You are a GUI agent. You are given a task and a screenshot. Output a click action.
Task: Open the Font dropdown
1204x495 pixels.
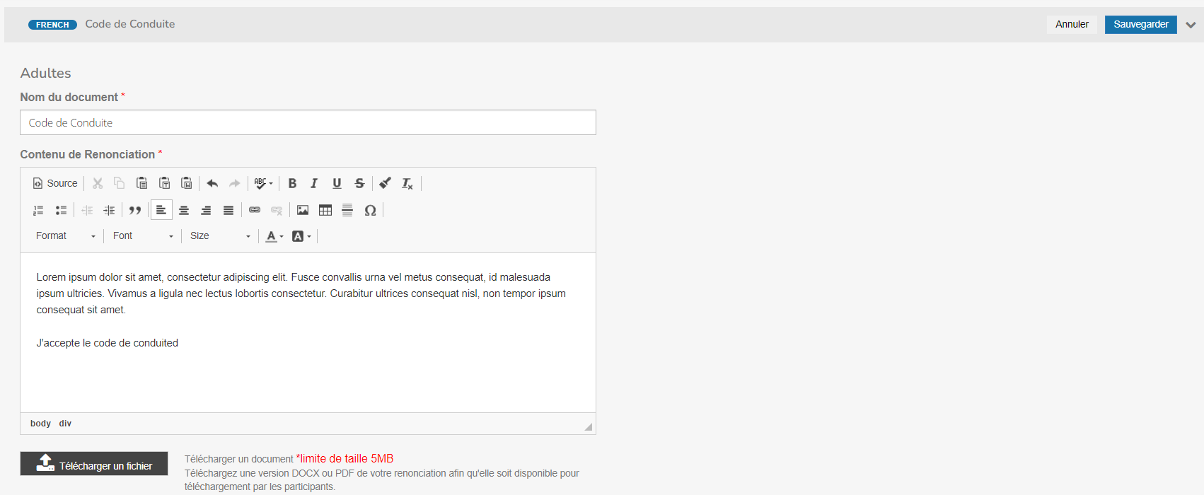[x=142, y=236]
